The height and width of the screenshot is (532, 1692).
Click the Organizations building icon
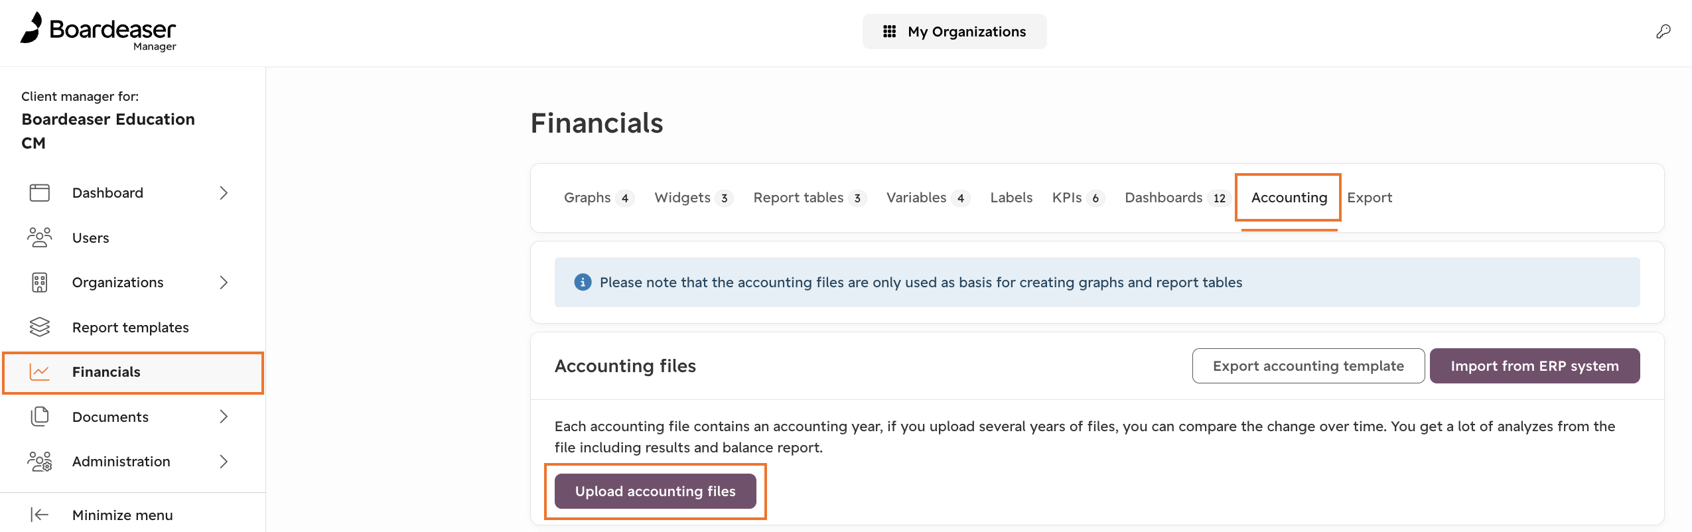click(40, 283)
